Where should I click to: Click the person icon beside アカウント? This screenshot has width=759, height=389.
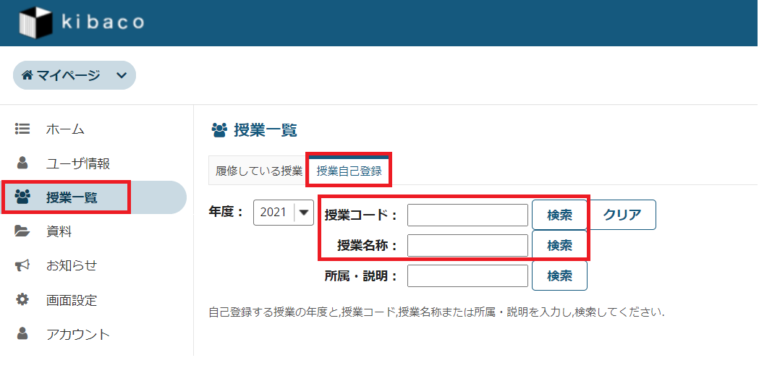coord(22,333)
